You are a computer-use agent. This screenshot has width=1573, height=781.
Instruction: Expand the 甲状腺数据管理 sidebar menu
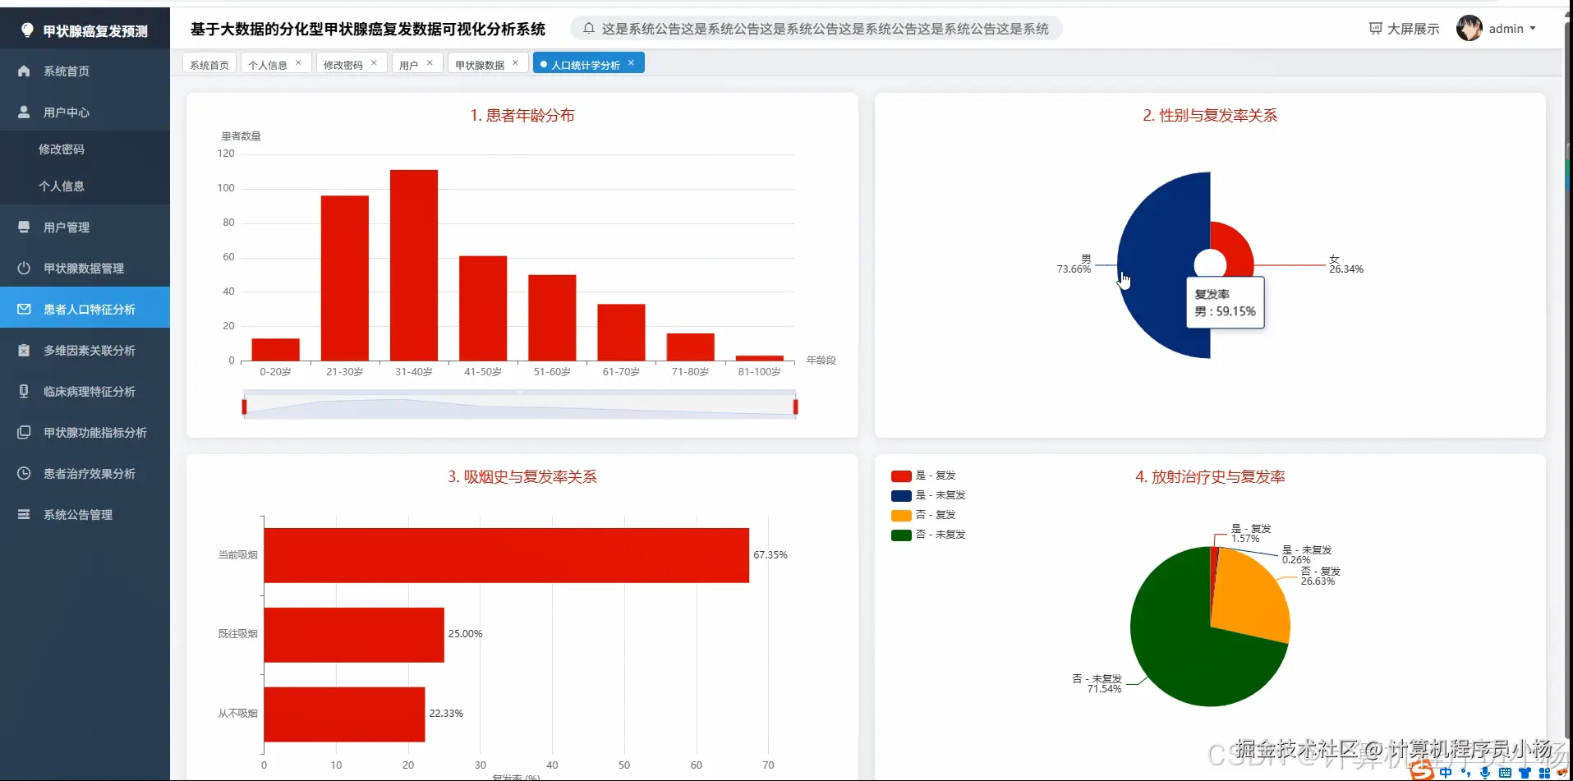[x=85, y=269]
